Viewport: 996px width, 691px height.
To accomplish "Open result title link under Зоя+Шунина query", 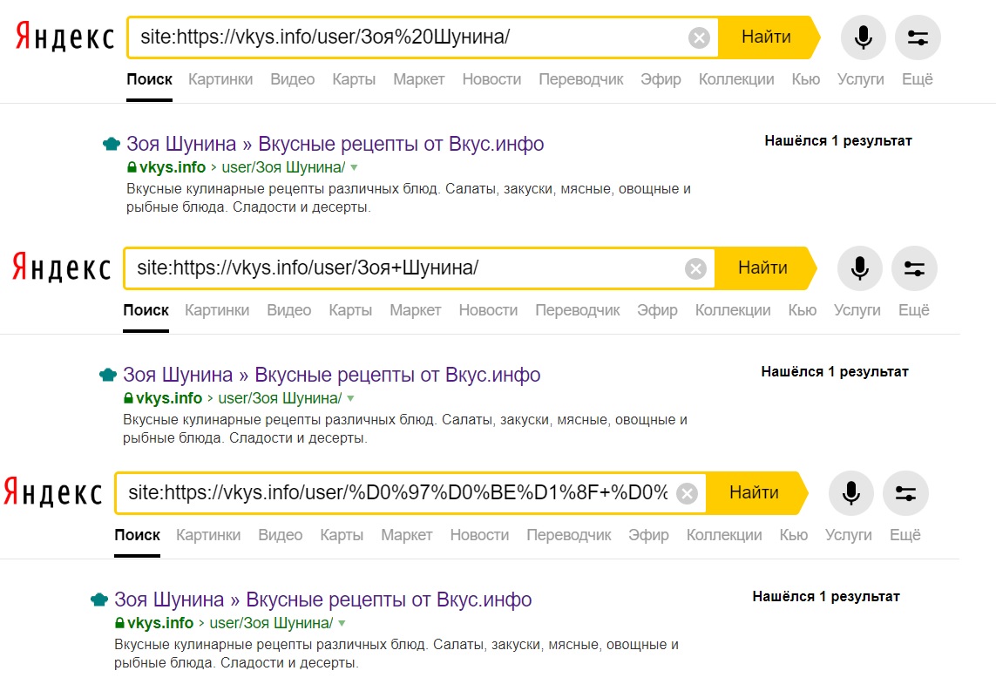I will tap(332, 375).
